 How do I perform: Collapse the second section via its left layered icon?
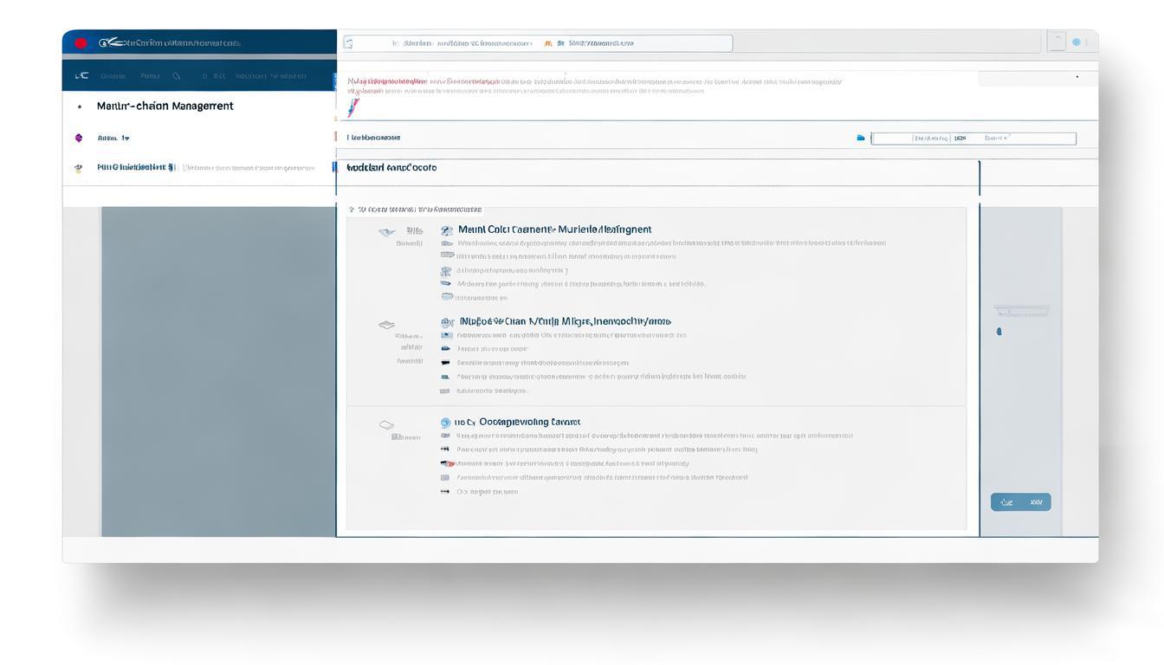386,325
